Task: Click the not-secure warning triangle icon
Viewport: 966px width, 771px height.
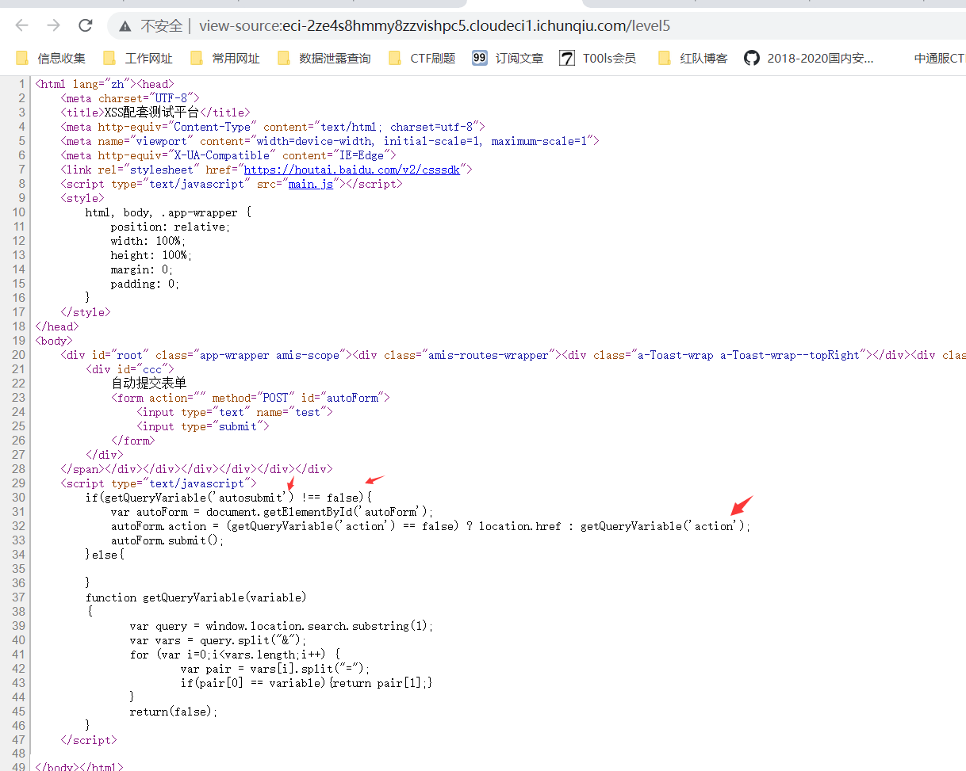Action: pos(125,26)
